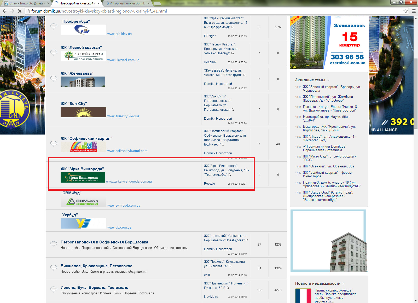Open user Лесовик profile link

[210, 62]
